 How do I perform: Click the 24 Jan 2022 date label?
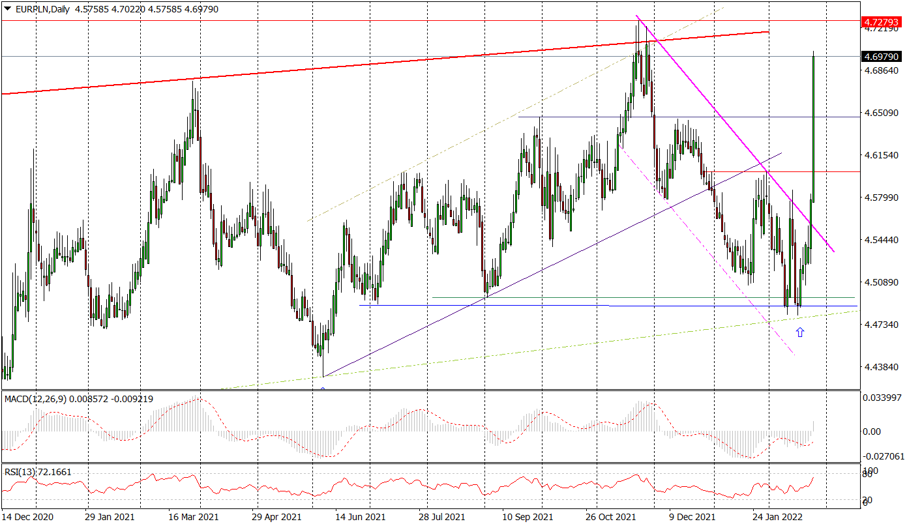tap(777, 517)
